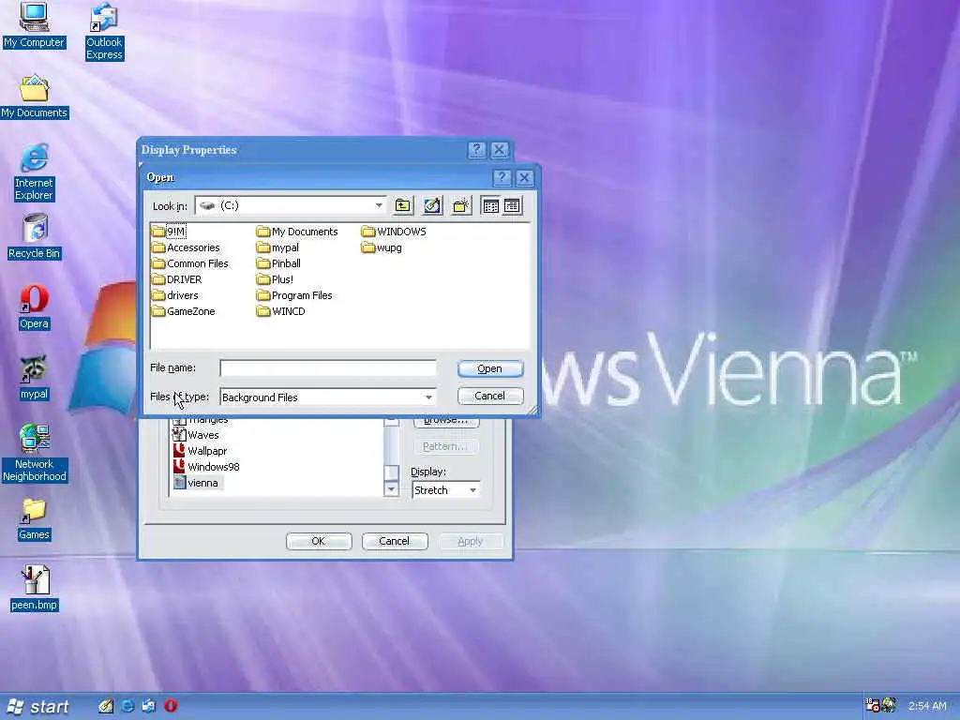Select Internet Explorer desktop icon

[34, 172]
